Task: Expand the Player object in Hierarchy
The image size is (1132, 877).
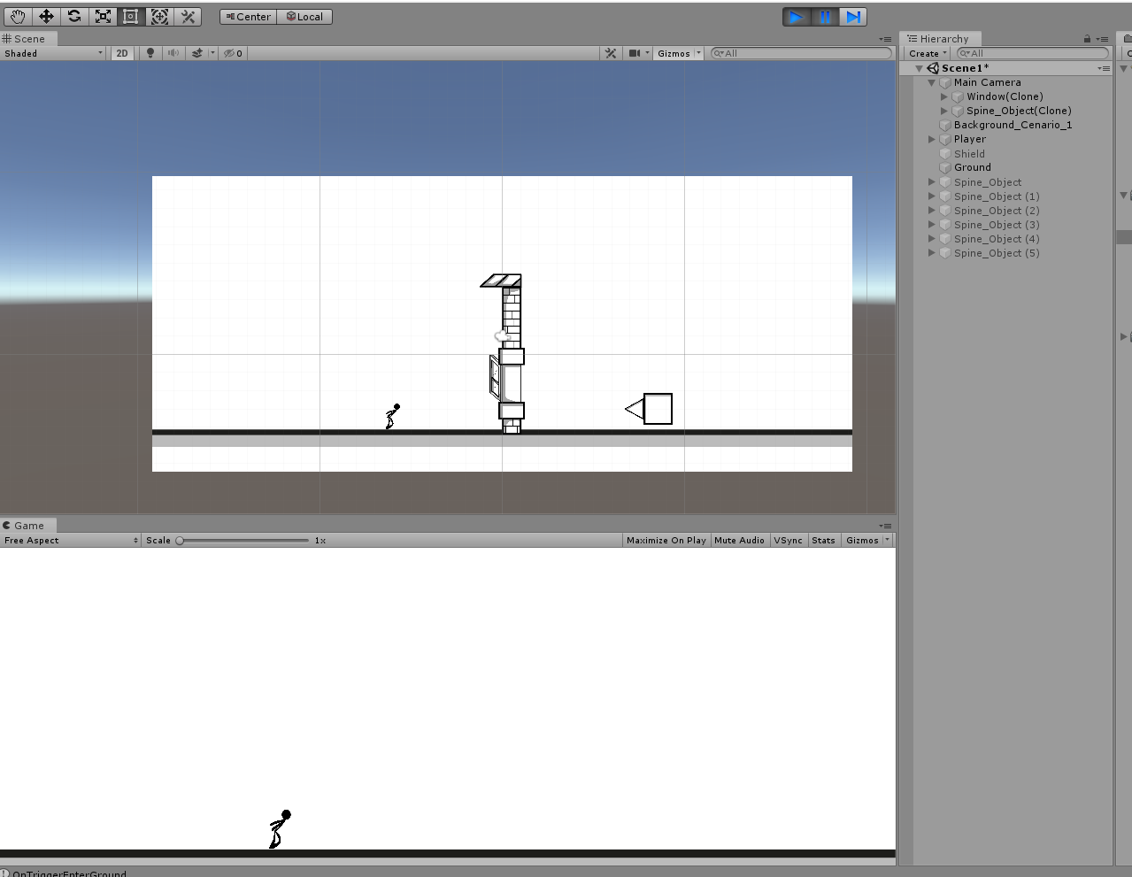Action: (932, 139)
